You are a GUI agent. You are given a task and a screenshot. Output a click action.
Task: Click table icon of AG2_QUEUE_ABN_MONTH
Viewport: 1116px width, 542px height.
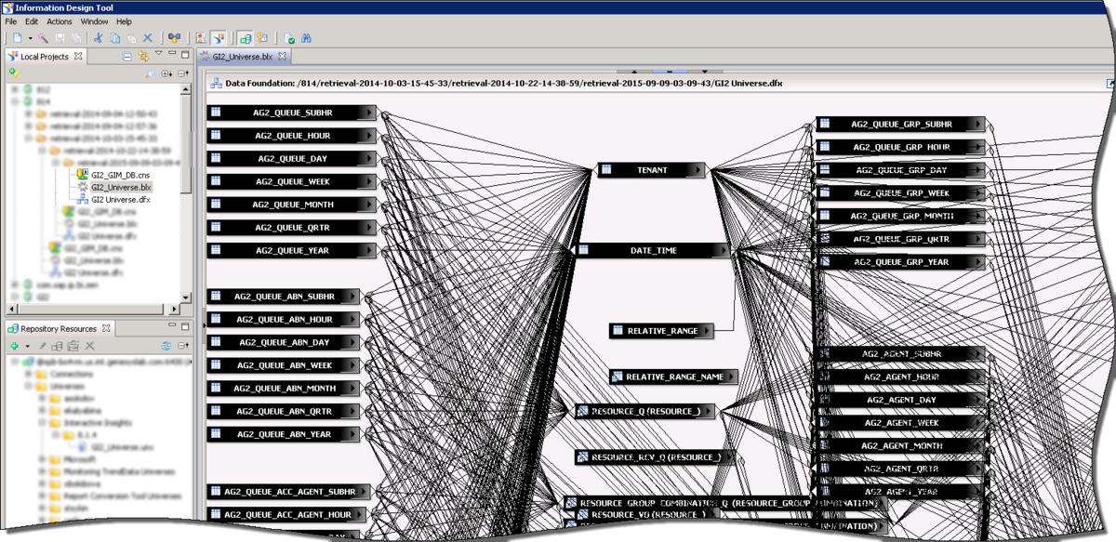(x=215, y=388)
